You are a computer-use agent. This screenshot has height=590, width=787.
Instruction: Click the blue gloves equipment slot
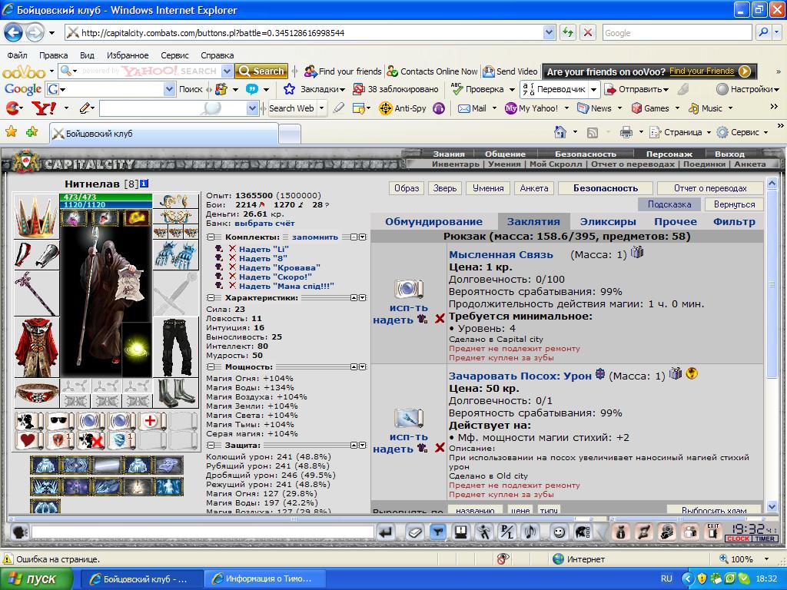pyautogui.click(x=176, y=255)
